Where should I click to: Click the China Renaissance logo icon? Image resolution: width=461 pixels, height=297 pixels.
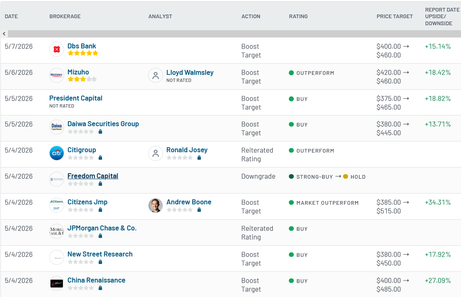[x=57, y=283]
